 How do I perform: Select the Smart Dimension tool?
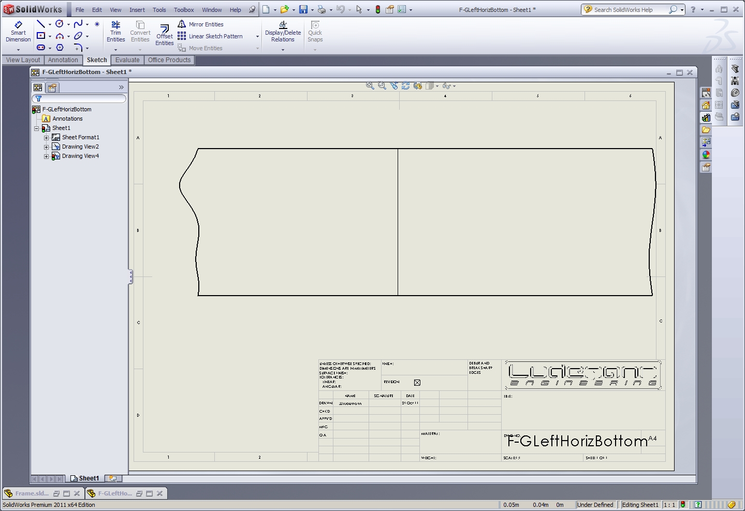pos(18,32)
